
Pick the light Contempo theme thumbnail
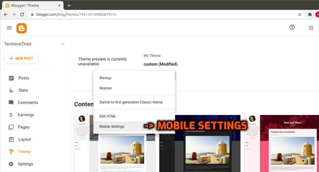pyautogui.click(x=115, y=143)
